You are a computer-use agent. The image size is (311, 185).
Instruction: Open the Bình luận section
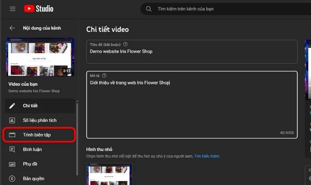[40, 149]
